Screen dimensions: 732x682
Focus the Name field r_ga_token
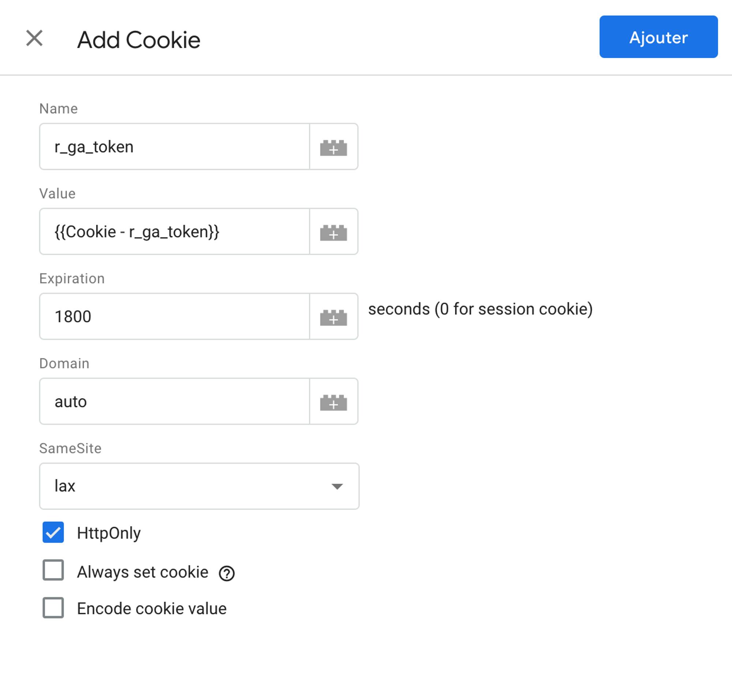pos(175,147)
